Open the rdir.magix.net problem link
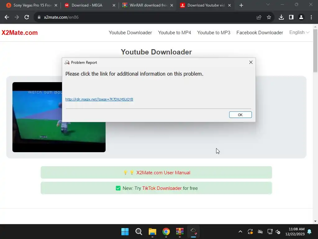Image resolution: width=318 pixels, height=239 pixels. tap(99, 99)
